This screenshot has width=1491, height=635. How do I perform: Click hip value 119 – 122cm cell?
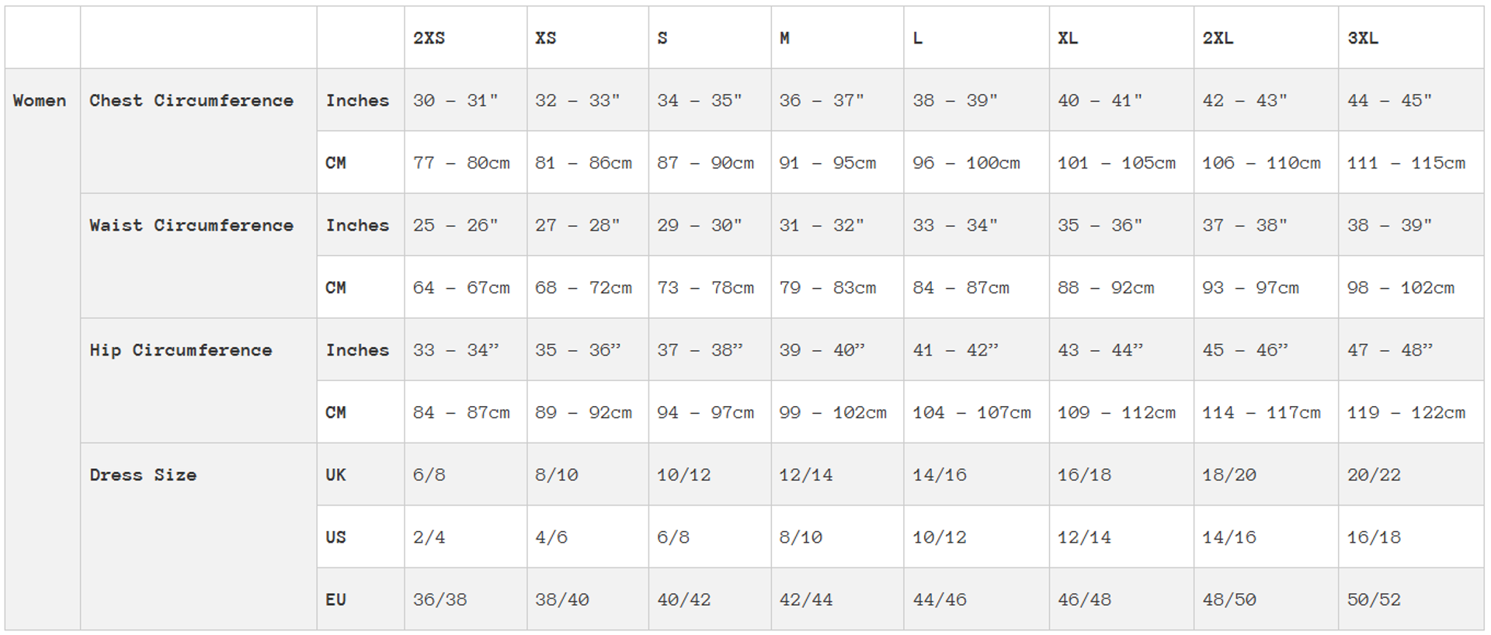point(1406,413)
